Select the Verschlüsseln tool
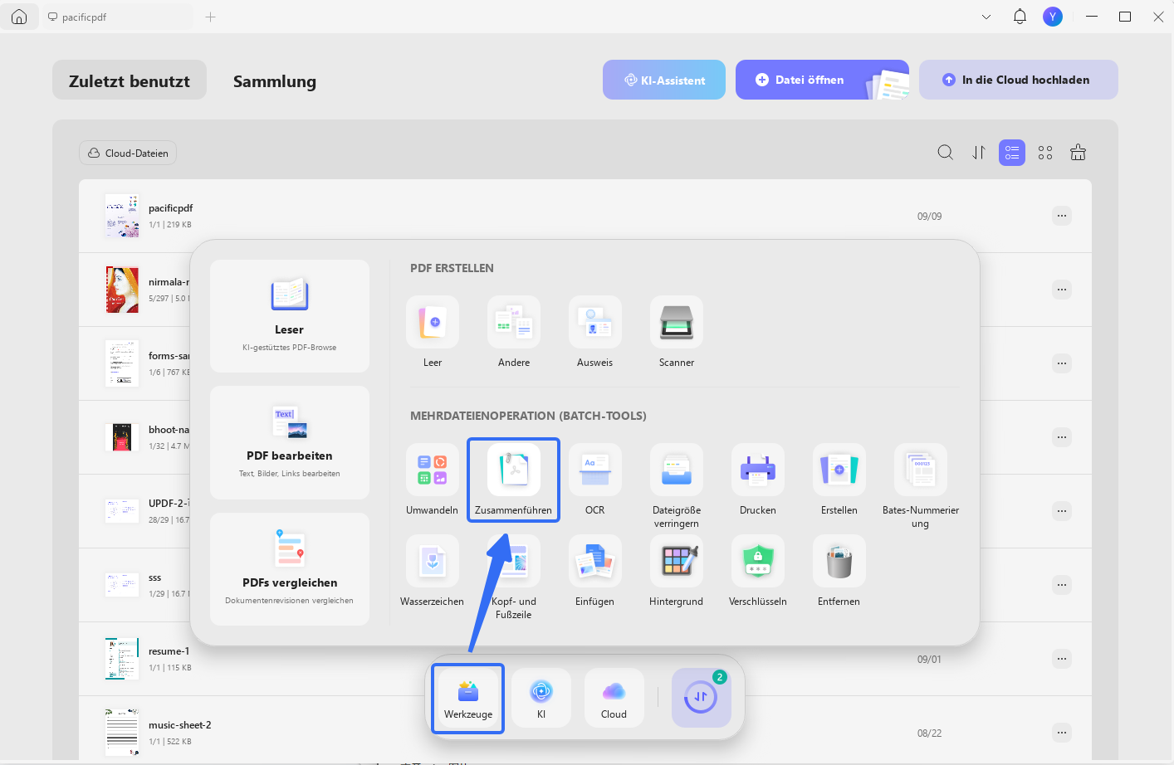 tap(758, 562)
